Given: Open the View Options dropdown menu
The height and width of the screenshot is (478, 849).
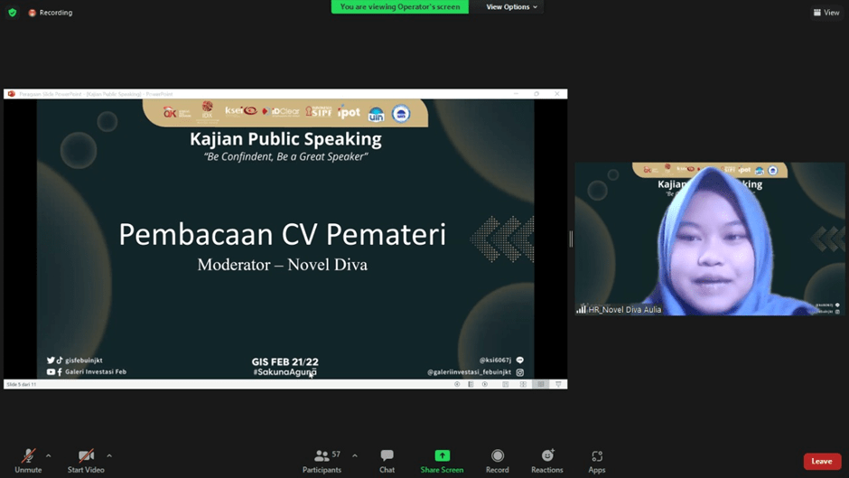Looking at the screenshot, I should click(511, 7).
